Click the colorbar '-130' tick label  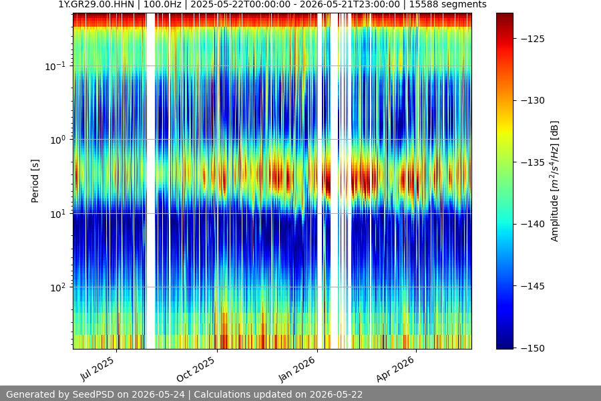tap(533, 100)
